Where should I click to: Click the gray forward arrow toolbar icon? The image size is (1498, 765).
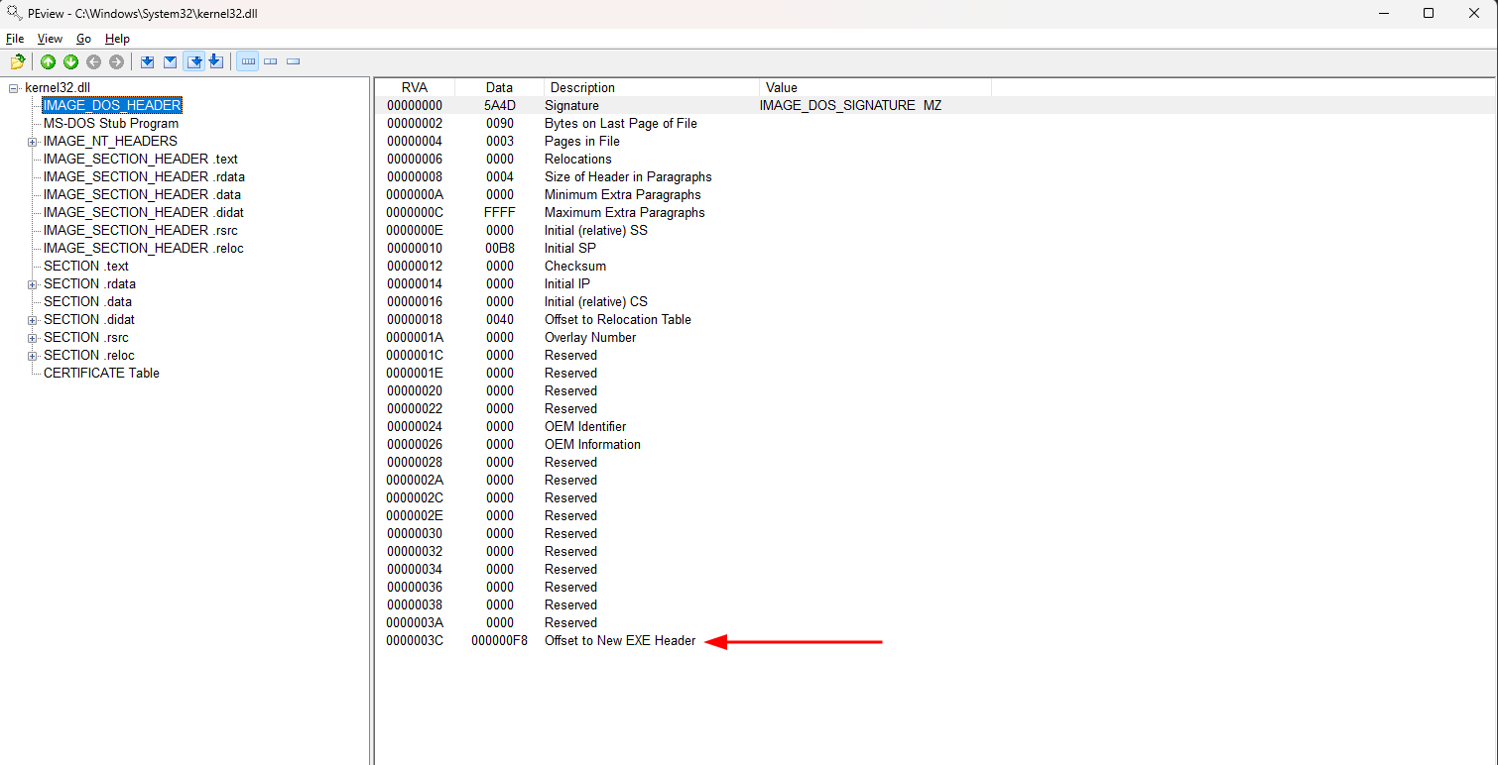click(x=117, y=62)
